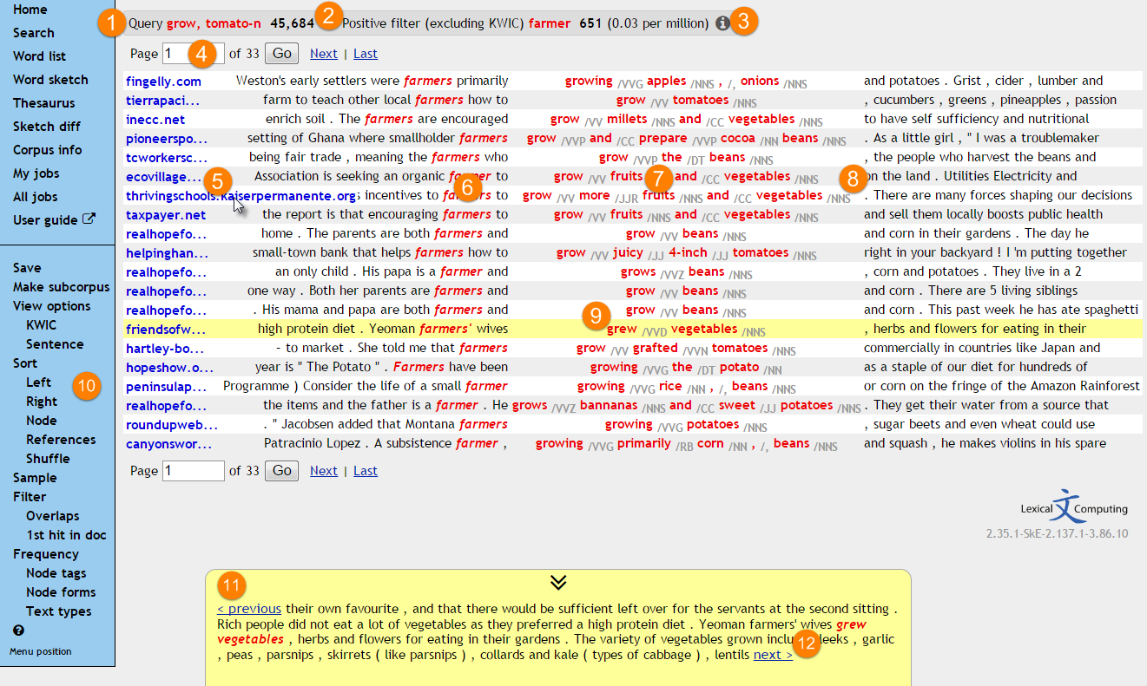Open Thesaurus from the sidebar

click(43, 102)
